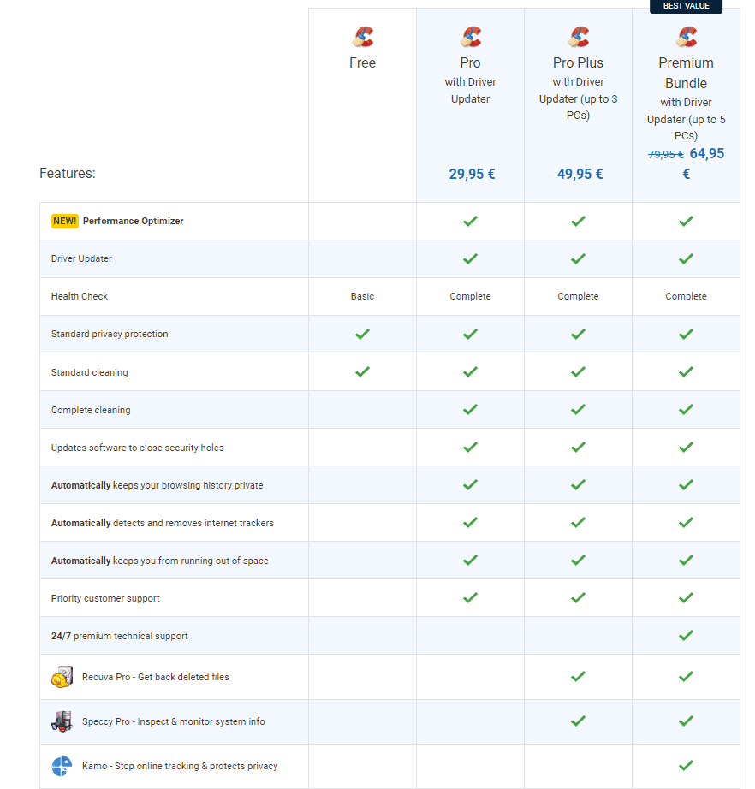The width and height of the screenshot is (755, 789).
Task: Click Standard cleaning checkmark under Free
Action: coord(362,372)
